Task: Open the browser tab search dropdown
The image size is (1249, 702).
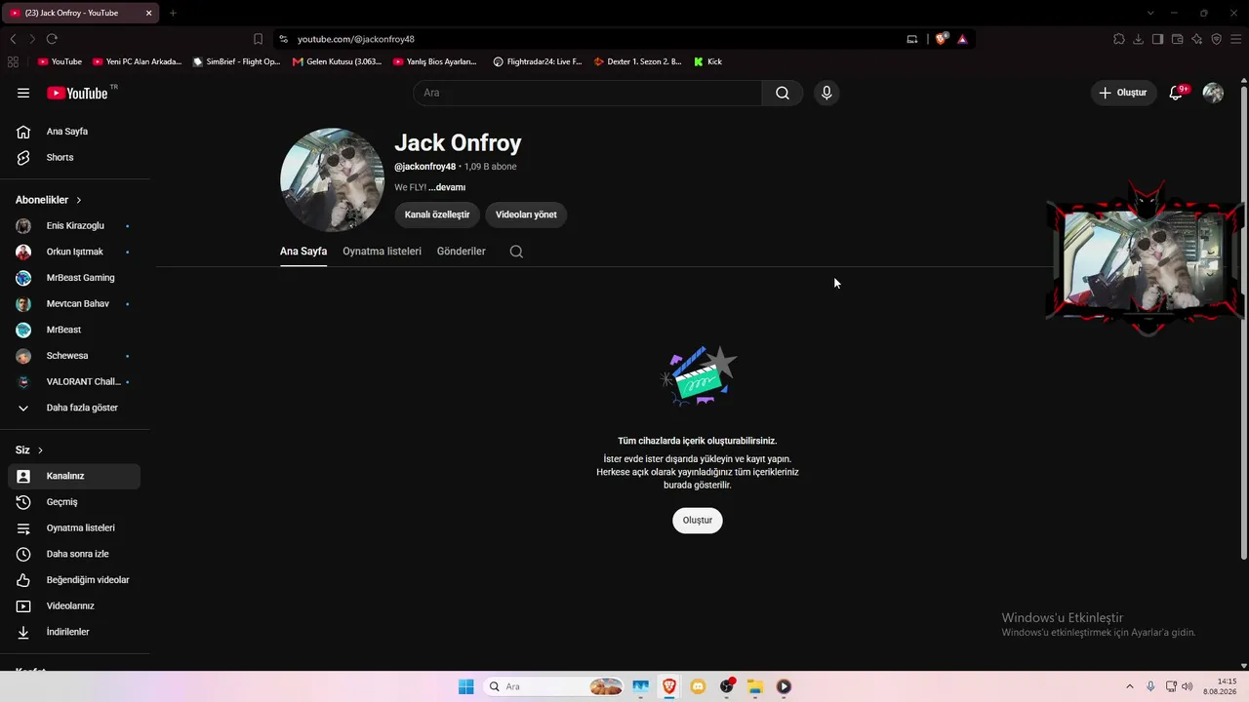Action: pyautogui.click(x=1150, y=13)
